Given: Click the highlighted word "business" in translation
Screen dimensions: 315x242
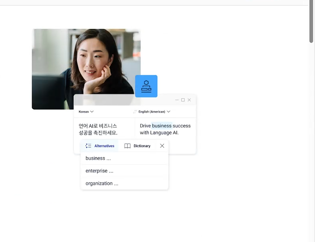Looking at the screenshot, I should pyautogui.click(x=162, y=126).
